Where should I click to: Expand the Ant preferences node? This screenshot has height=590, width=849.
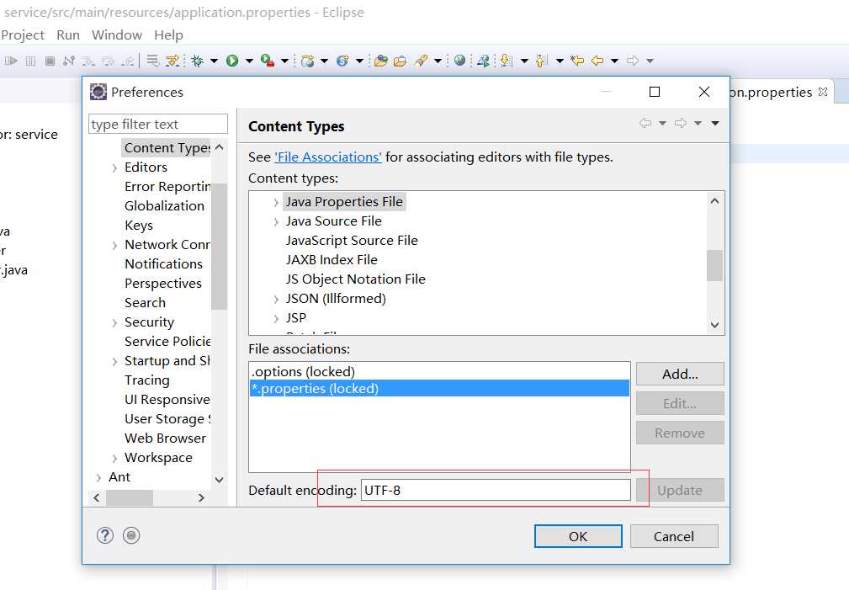click(98, 477)
